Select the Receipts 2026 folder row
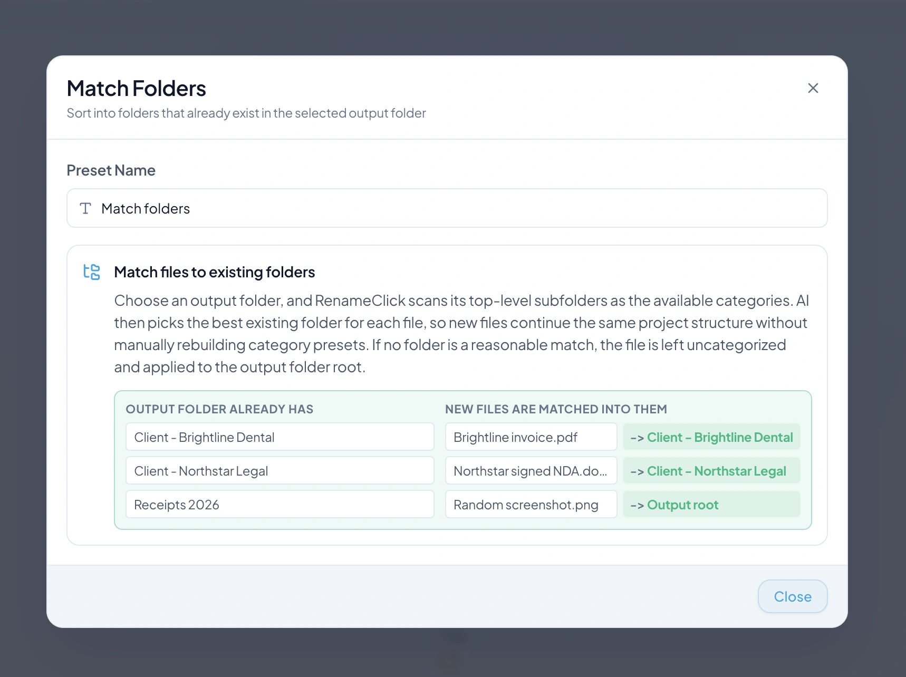This screenshot has width=906, height=677. [279, 505]
